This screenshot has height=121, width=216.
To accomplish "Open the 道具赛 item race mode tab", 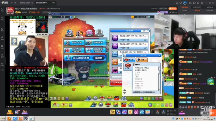I will 69,33.
